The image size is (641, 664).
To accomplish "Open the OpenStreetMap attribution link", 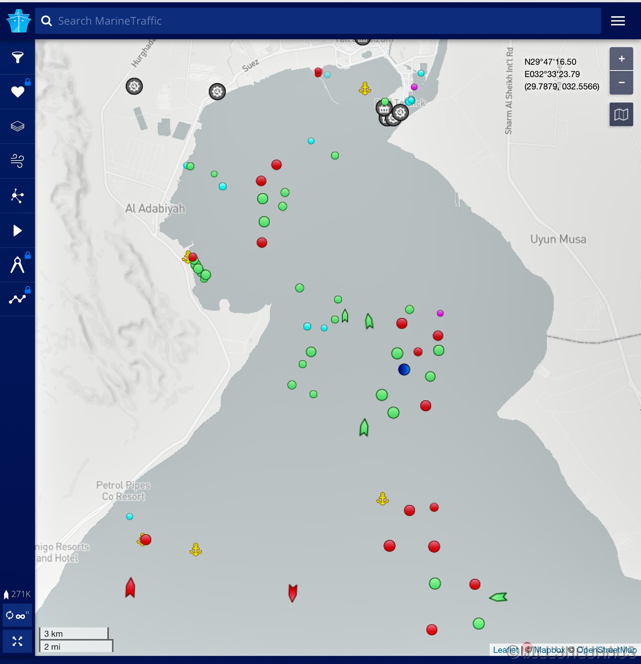I will [606, 650].
